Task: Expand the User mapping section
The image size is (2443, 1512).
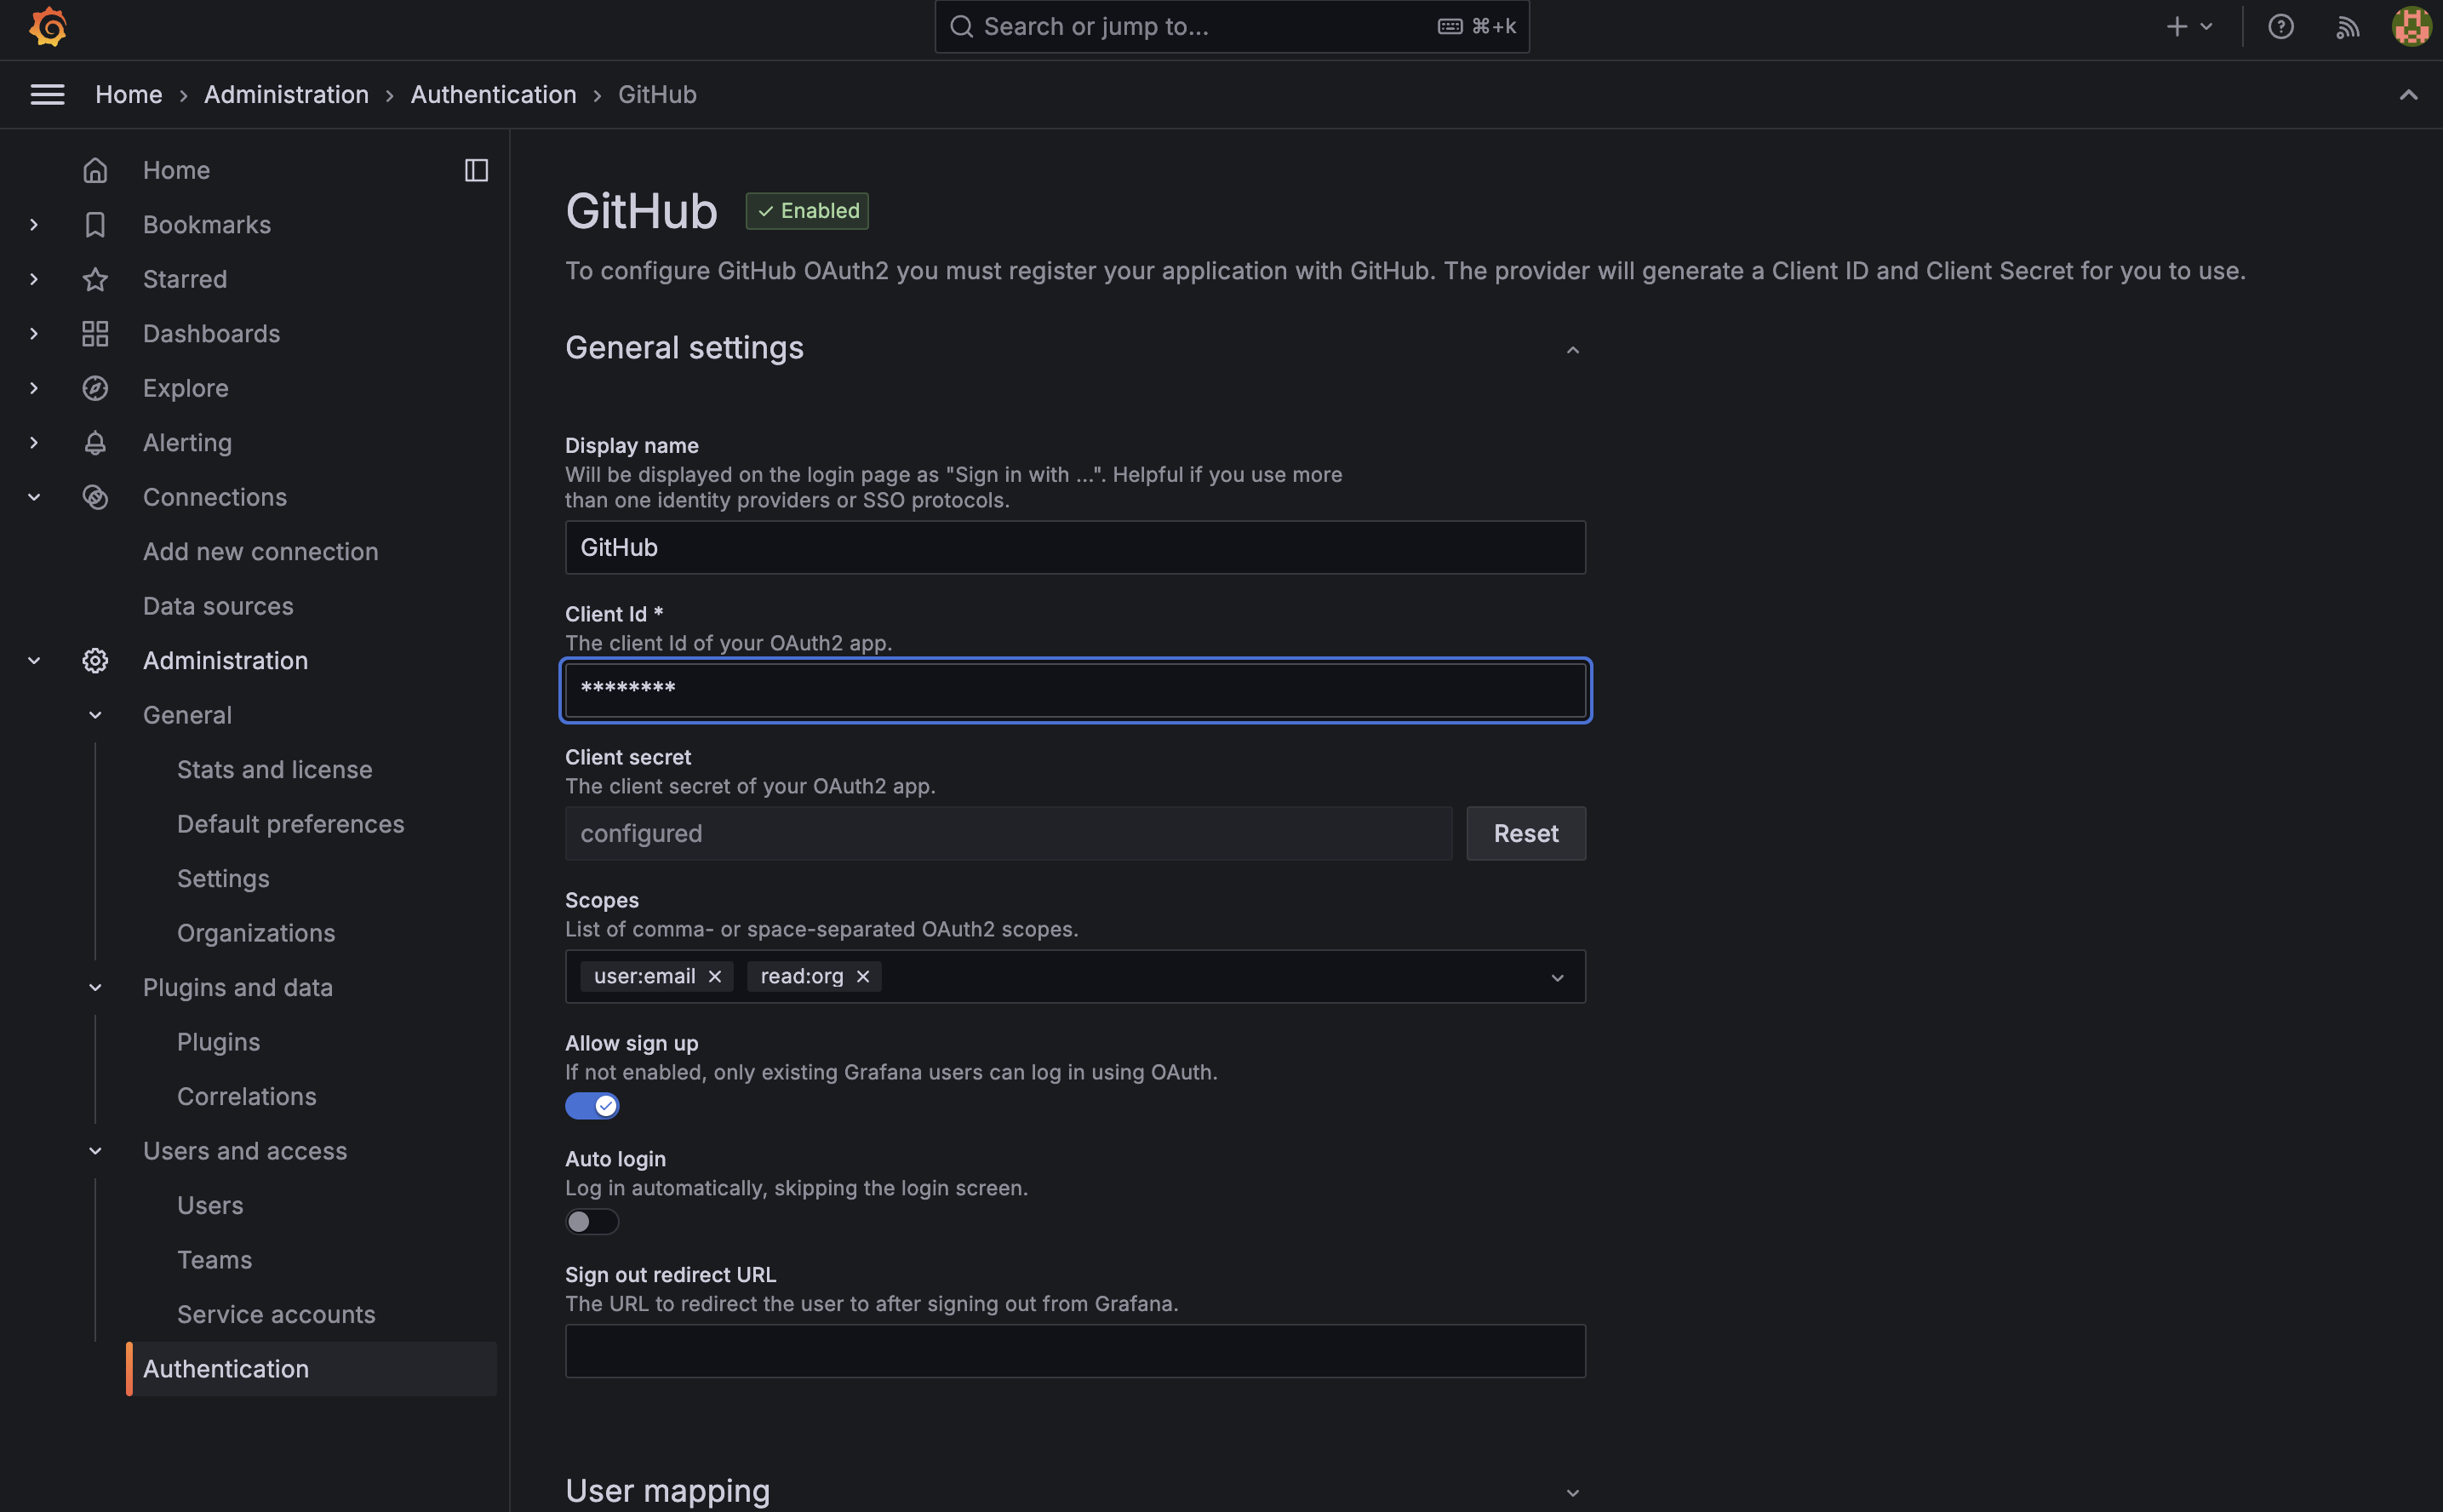Action: [1569, 1492]
